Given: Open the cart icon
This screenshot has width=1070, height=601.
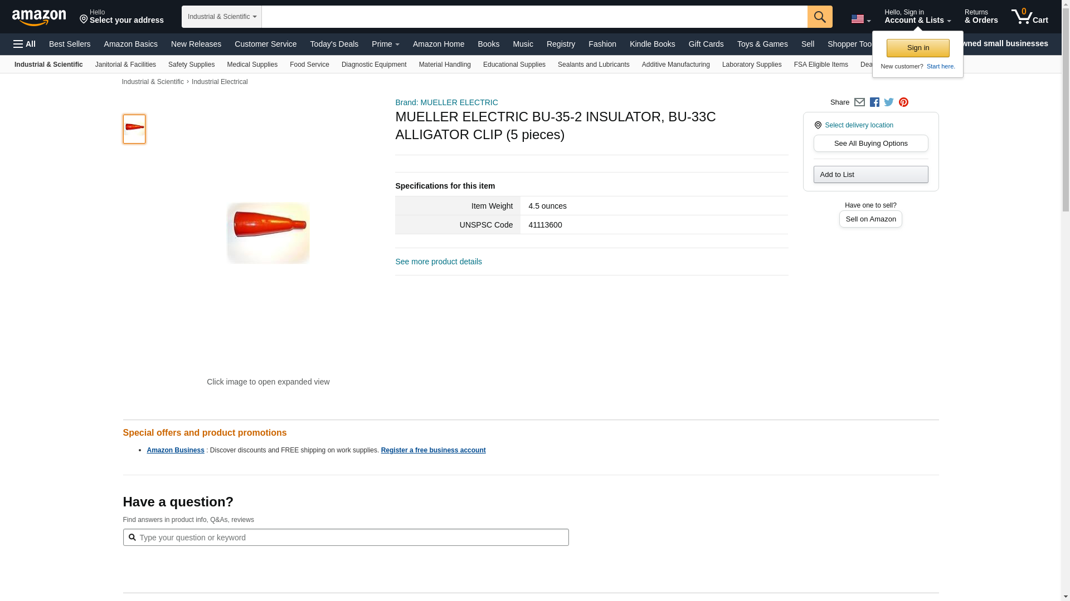Looking at the screenshot, I should coord(1029,16).
